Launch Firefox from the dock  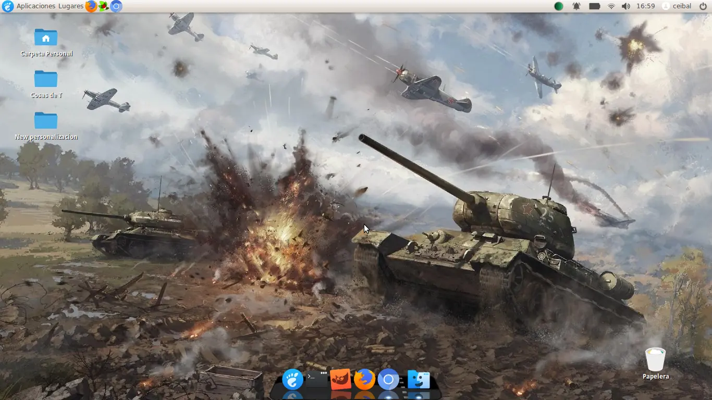364,380
